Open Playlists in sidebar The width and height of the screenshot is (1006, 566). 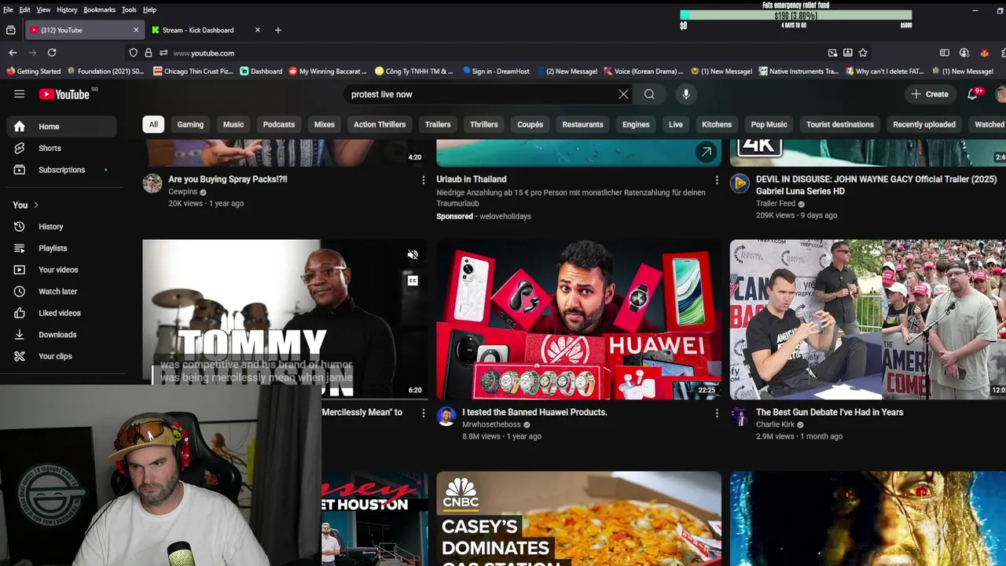[x=61, y=248]
